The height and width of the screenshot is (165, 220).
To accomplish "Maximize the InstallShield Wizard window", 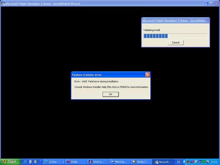I will point(212,4).
